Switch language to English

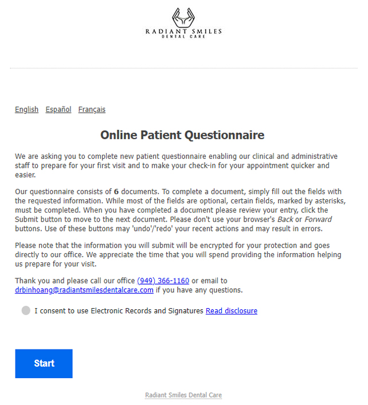pos(26,109)
